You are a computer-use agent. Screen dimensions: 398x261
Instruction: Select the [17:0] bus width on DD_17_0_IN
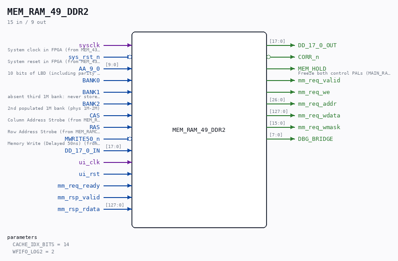[x=113, y=146]
